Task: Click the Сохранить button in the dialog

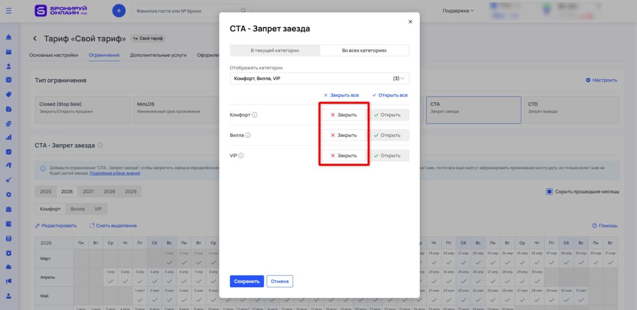Action: 247,281
